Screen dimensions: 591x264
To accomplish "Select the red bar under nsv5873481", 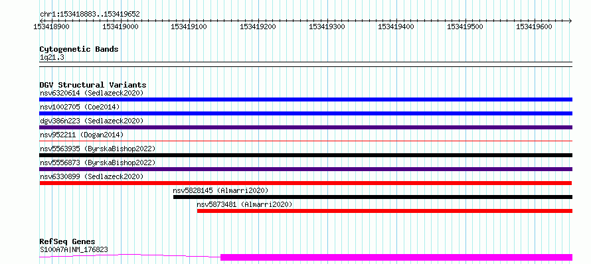I will tap(385, 211).
